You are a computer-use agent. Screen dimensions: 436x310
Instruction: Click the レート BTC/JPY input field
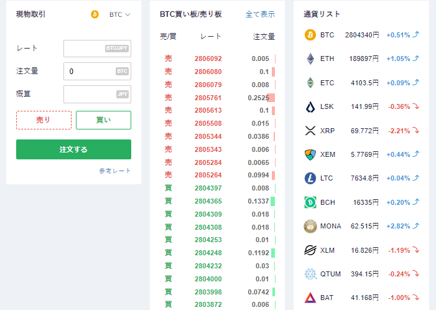97,49
